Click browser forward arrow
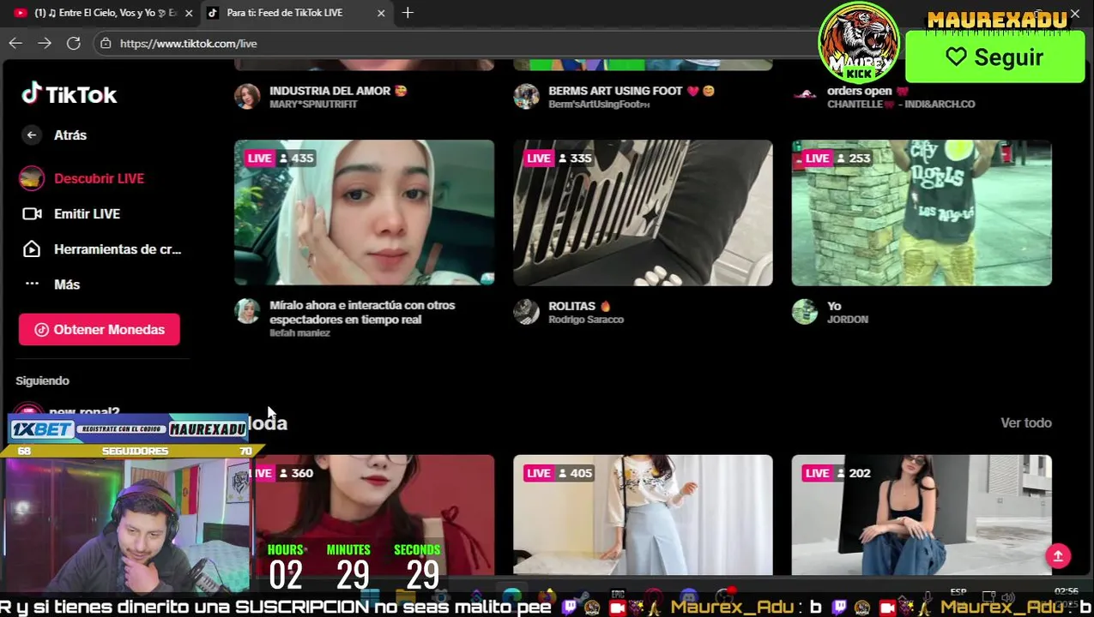The height and width of the screenshot is (617, 1094). 45,43
